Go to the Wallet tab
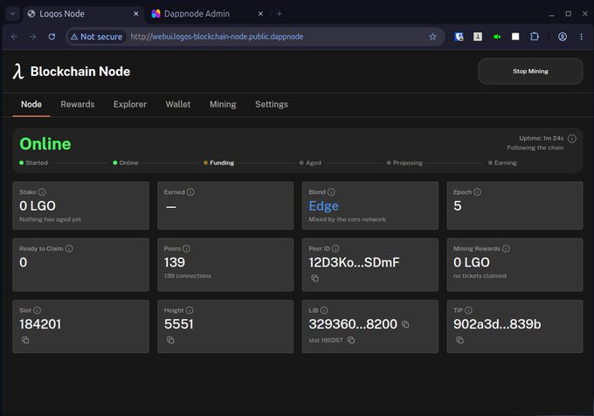Viewport: 594px width, 416px height. (178, 104)
